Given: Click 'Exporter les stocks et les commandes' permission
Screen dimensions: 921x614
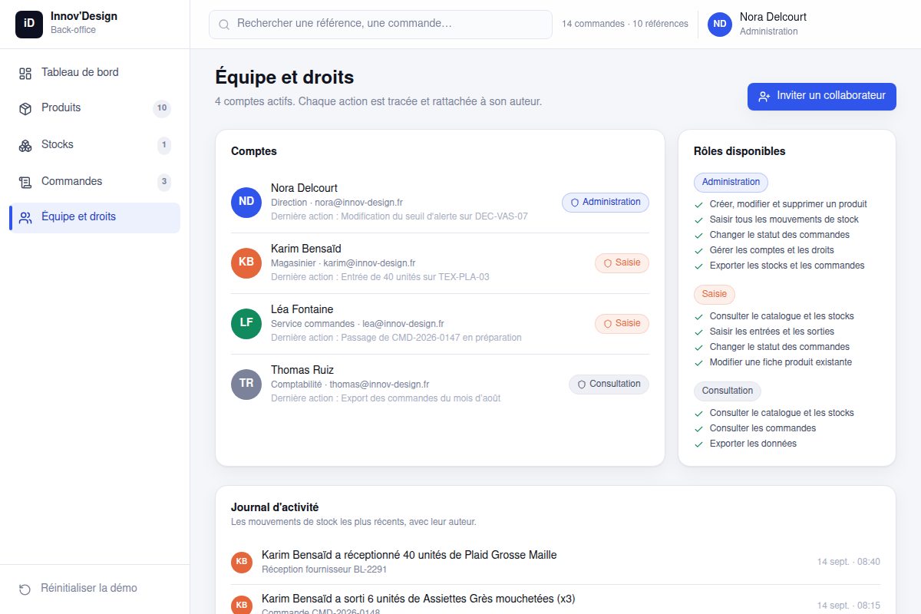Looking at the screenshot, I should [787, 266].
